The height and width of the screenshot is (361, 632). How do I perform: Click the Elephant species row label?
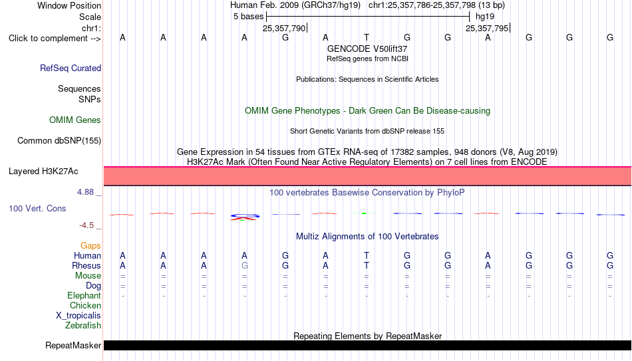[84, 296]
